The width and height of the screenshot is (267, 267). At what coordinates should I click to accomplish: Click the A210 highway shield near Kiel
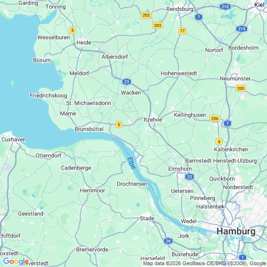[225, 7]
